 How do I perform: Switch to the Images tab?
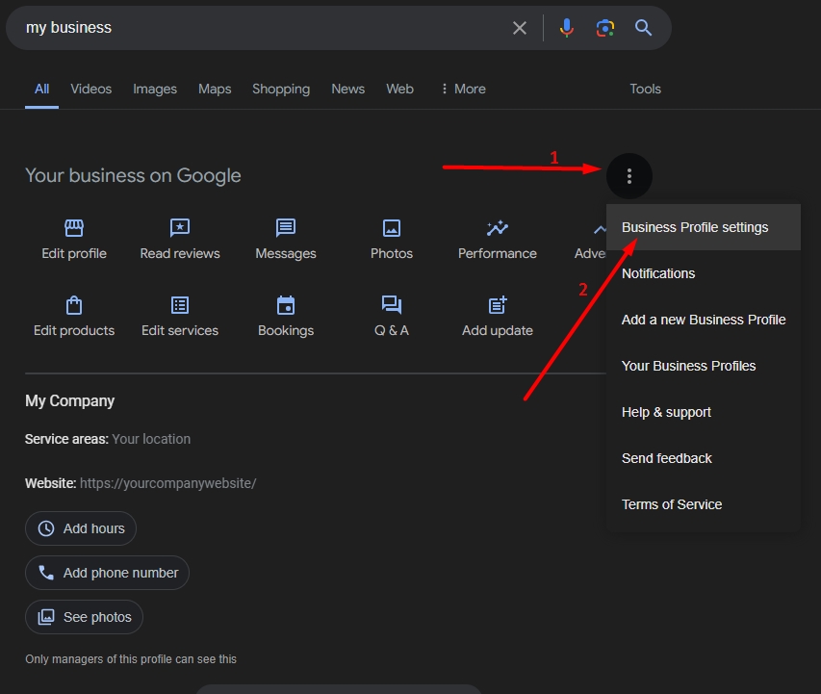(155, 90)
